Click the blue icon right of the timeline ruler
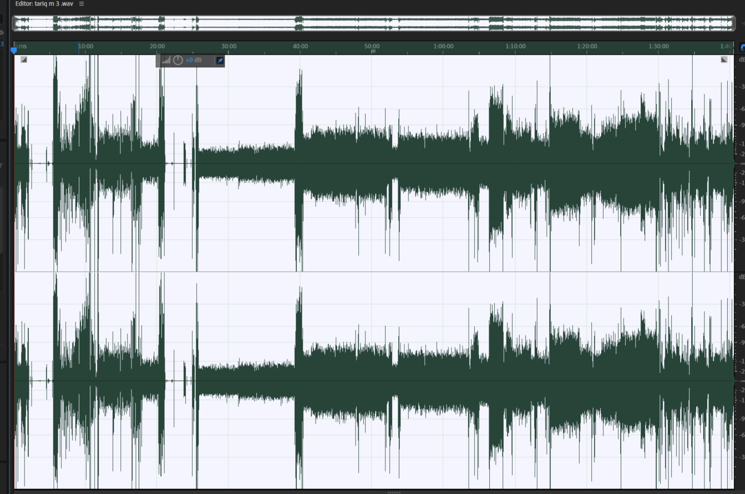The height and width of the screenshot is (494, 745). click(742, 48)
